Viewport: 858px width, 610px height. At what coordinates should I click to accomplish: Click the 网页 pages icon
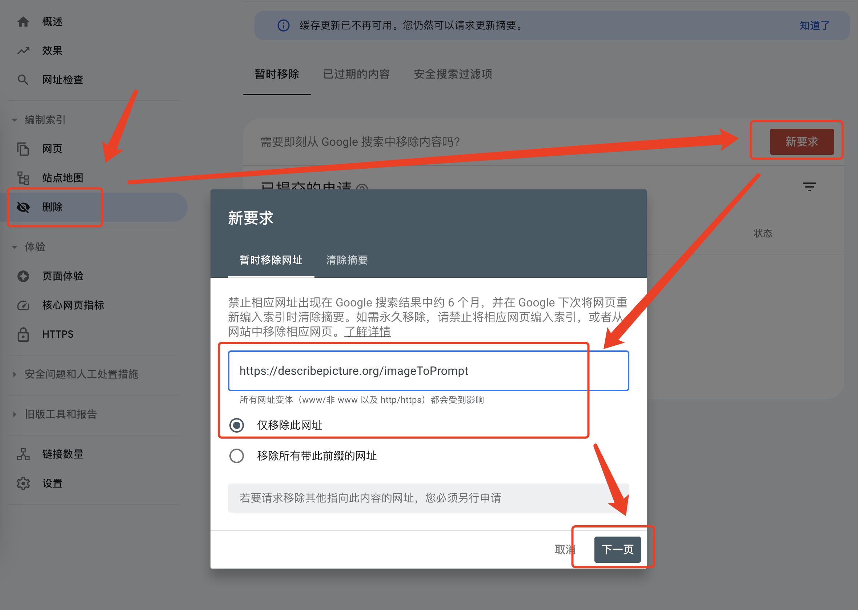pyautogui.click(x=23, y=149)
